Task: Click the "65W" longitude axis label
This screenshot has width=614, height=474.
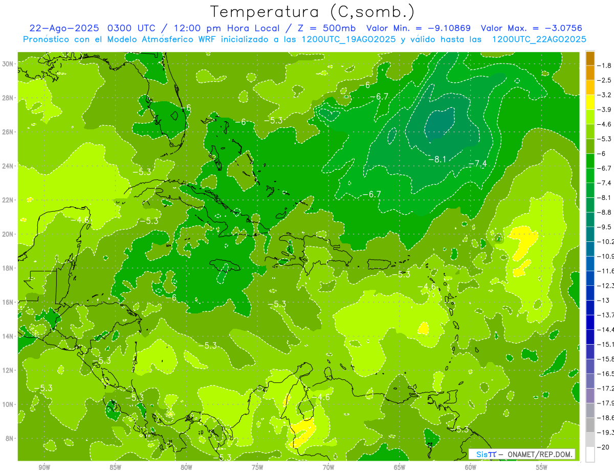Action: click(400, 467)
